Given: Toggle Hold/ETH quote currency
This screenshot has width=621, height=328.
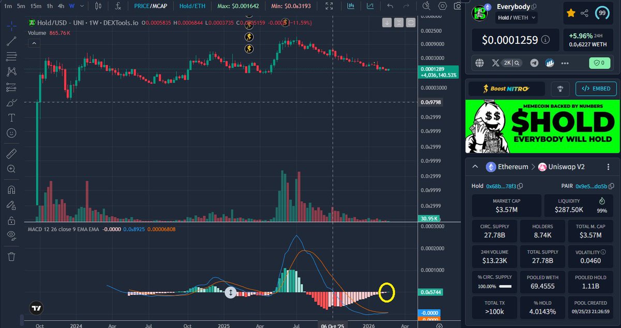Looking at the screenshot, I should pos(193,6).
